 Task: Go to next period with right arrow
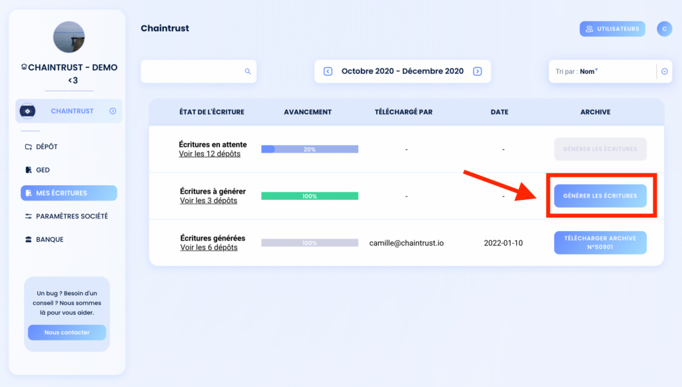pyautogui.click(x=477, y=71)
